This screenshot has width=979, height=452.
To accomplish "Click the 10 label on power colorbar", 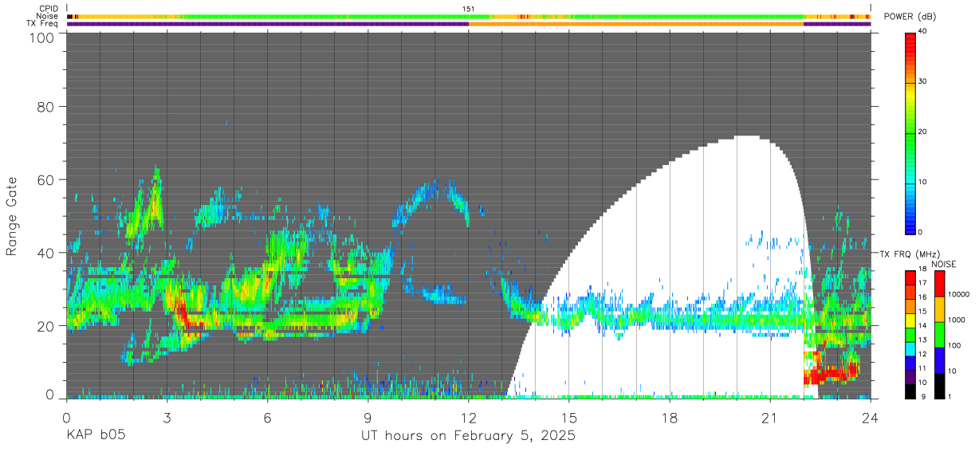I will [x=922, y=183].
